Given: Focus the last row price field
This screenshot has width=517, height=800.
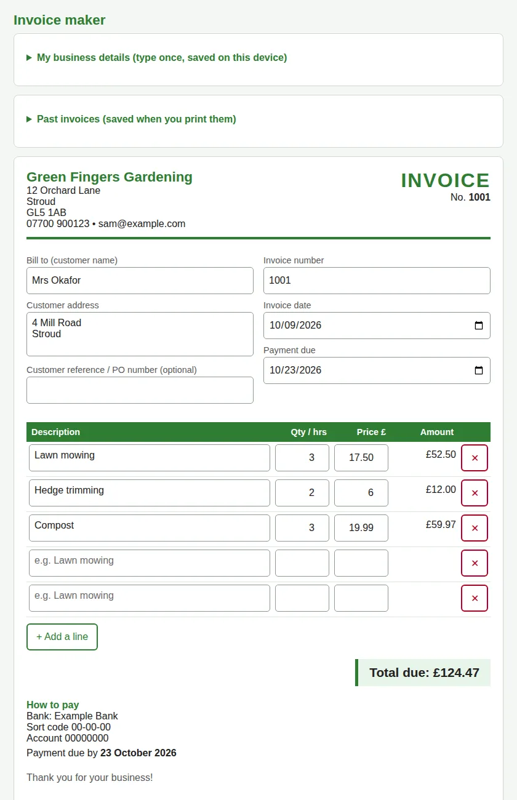Looking at the screenshot, I should pyautogui.click(x=361, y=598).
